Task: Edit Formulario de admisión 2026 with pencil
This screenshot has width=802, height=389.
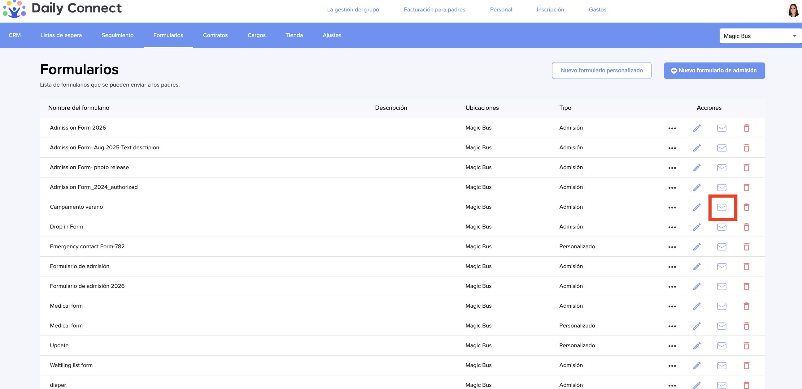Action: point(697,286)
